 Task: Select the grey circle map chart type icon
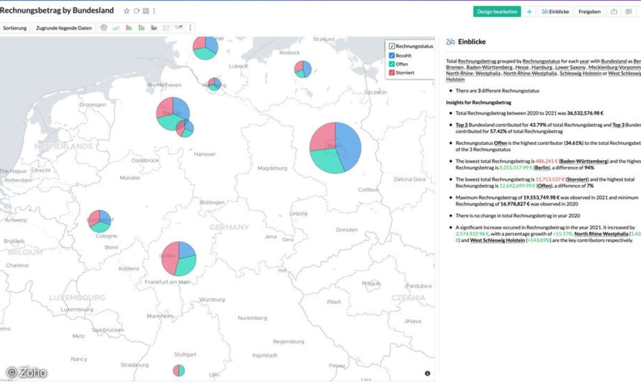click(x=104, y=28)
